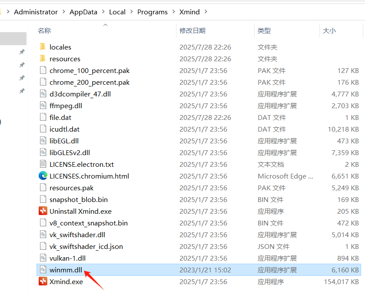Screen dimensions: 365x298
Task: Sort by the 名称 column header
Action: coord(44,30)
